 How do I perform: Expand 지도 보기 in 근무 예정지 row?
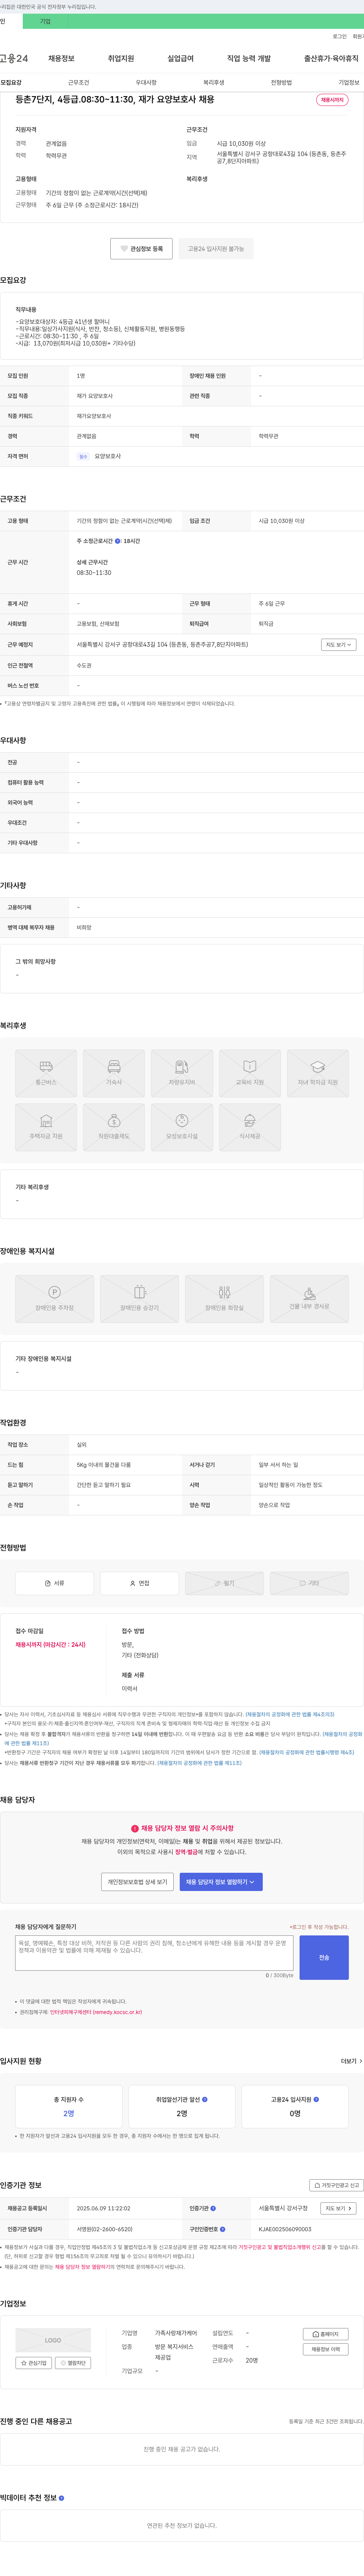click(338, 645)
